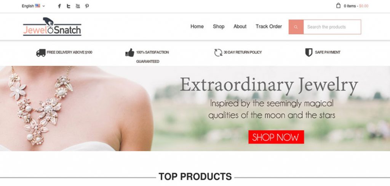
Task: Click the shopping bag cart icon
Action: tap(338, 6)
